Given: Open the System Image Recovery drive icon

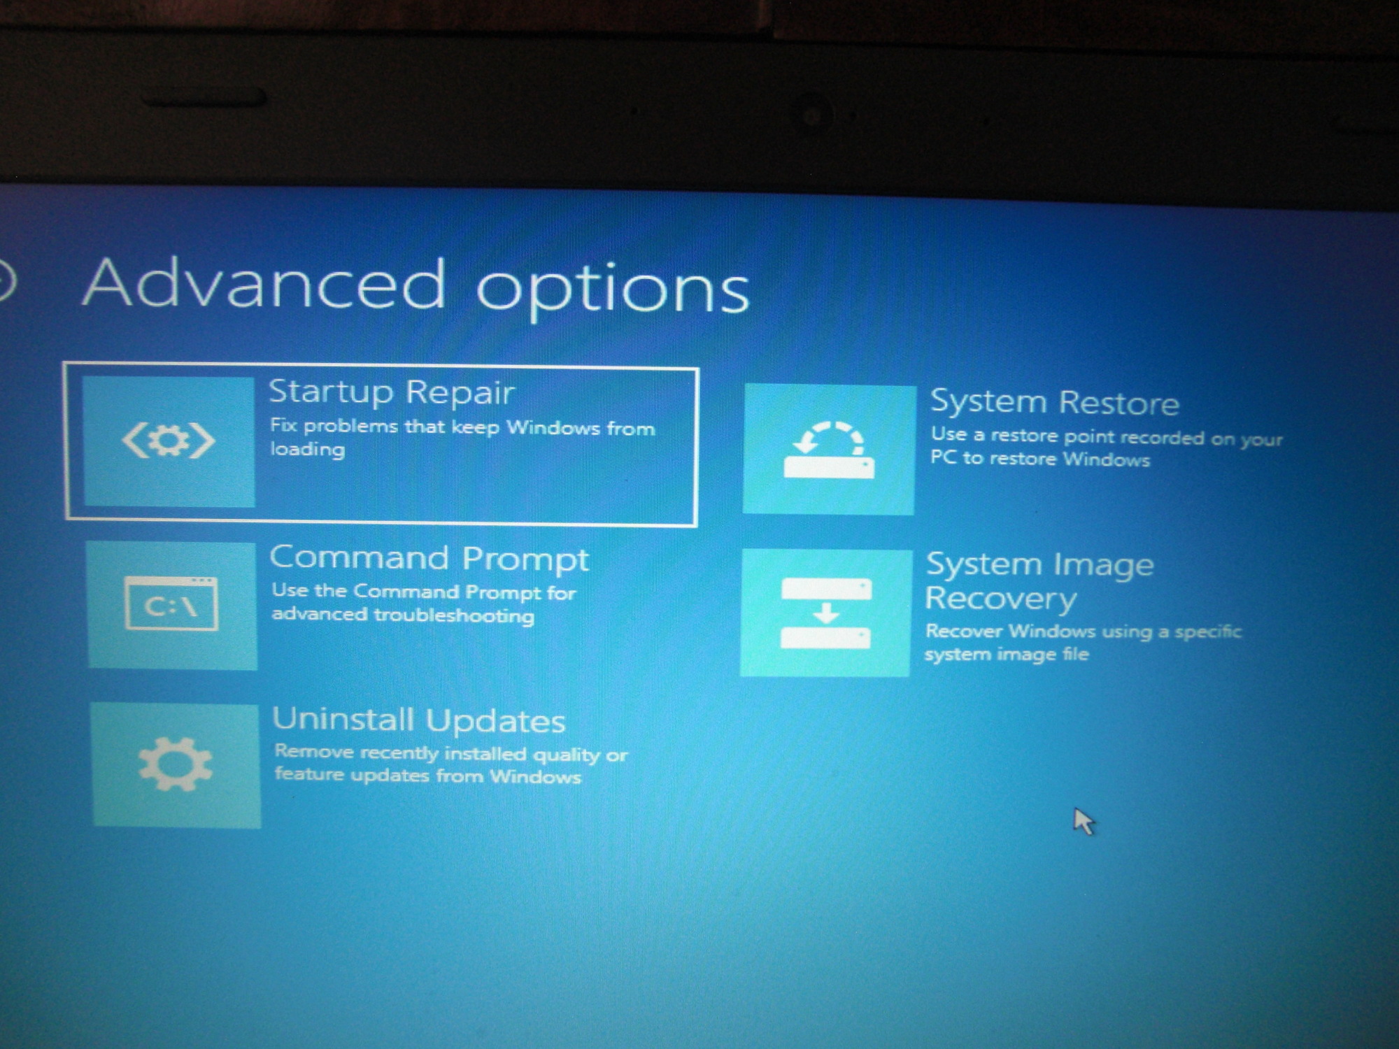Looking at the screenshot, I should tap(826, 613).
